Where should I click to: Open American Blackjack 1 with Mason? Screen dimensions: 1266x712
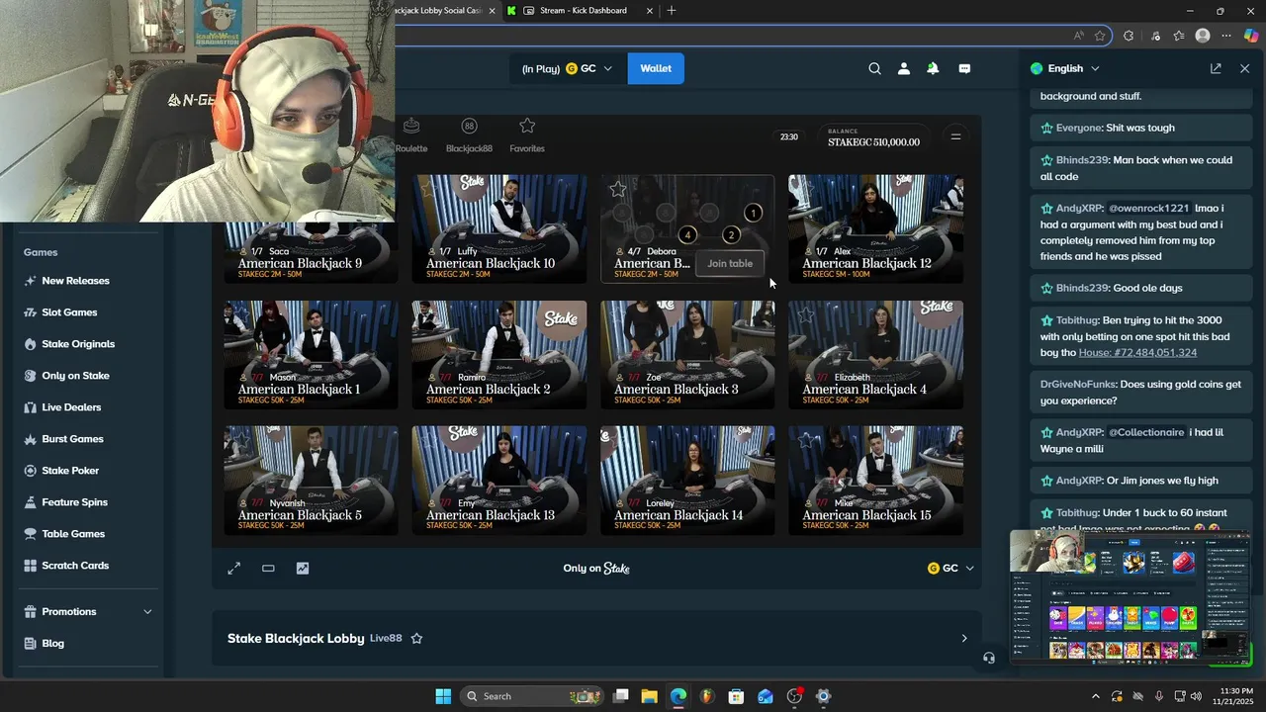pos(311,355)
